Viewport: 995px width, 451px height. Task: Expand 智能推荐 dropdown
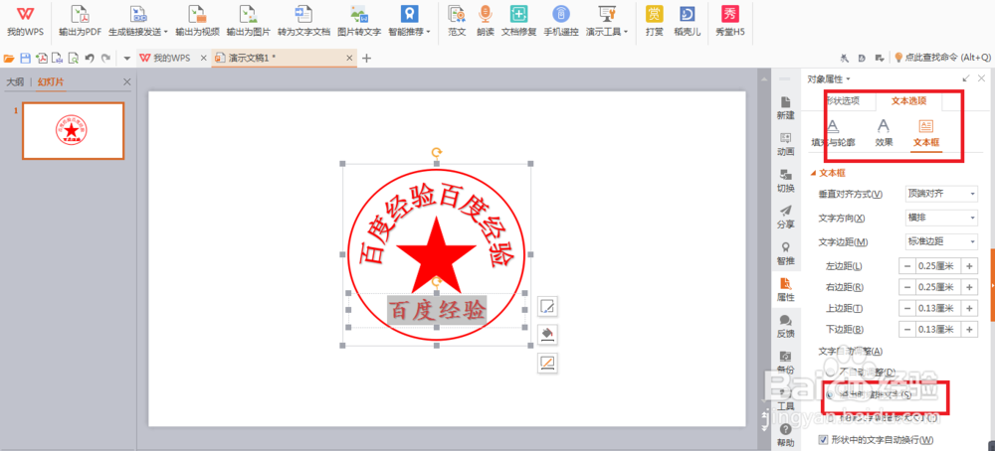[x=428, y=31]
